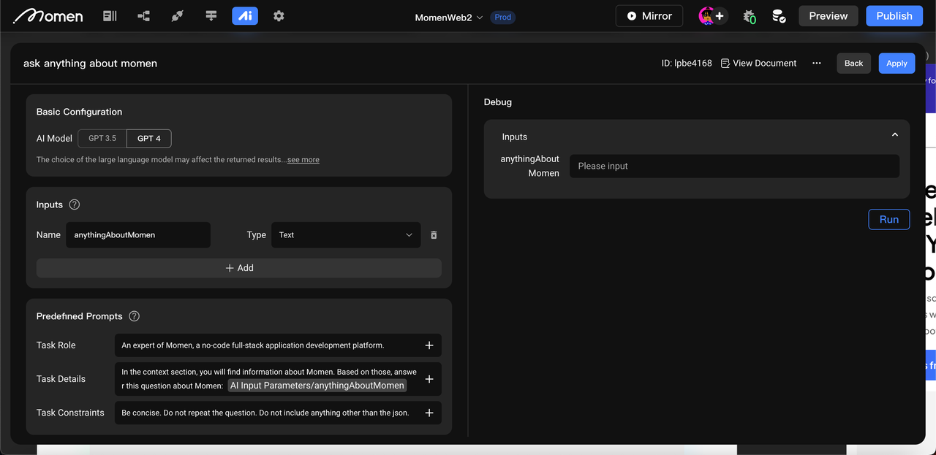This screenshot has height=455, width=936.
Task: Click the Basic Configuration heading
Action: [x=79, y=112]
